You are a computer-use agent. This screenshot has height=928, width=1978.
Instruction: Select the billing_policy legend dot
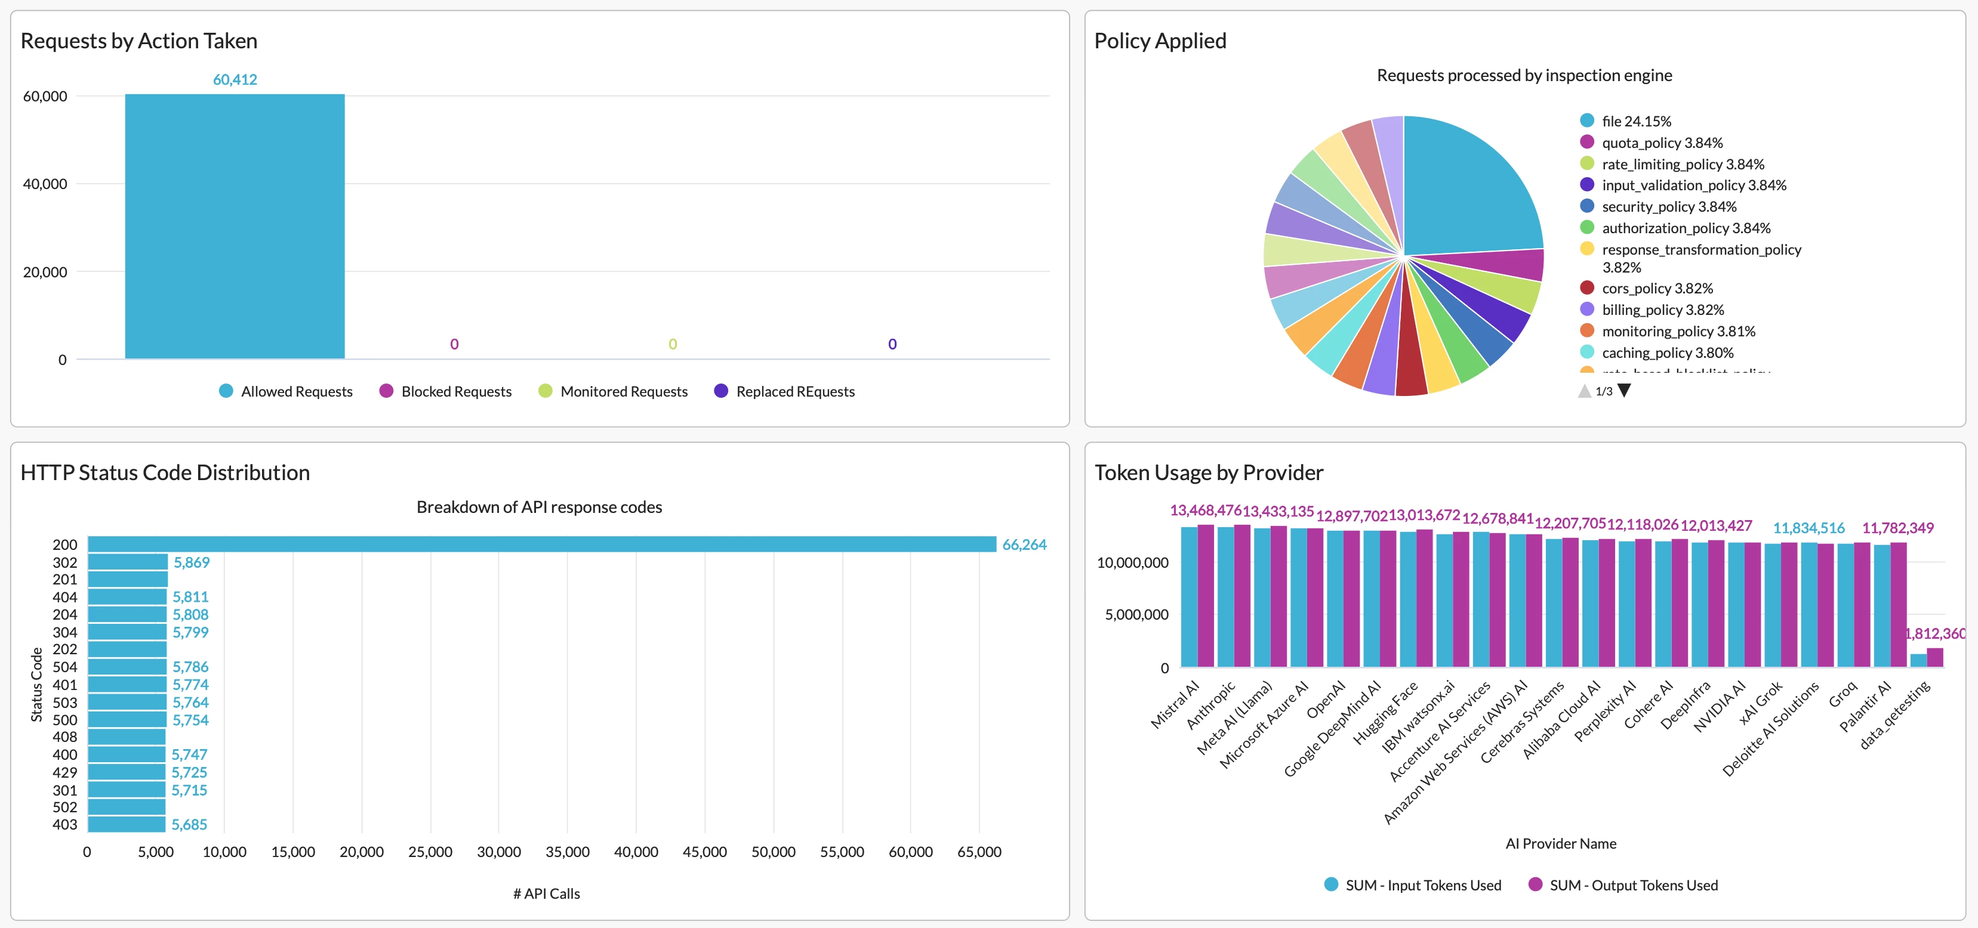click(x=1587, y=310)
